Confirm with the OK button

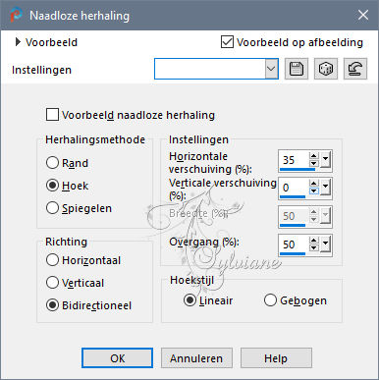[117, 358]
